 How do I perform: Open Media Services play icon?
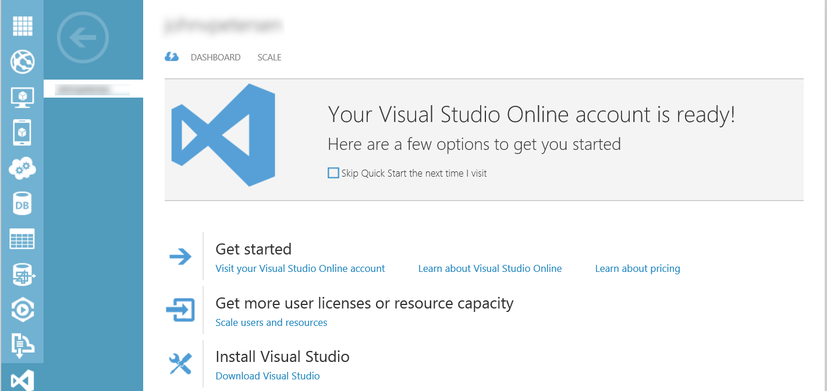pyautogui.click(x=22, y=310)
